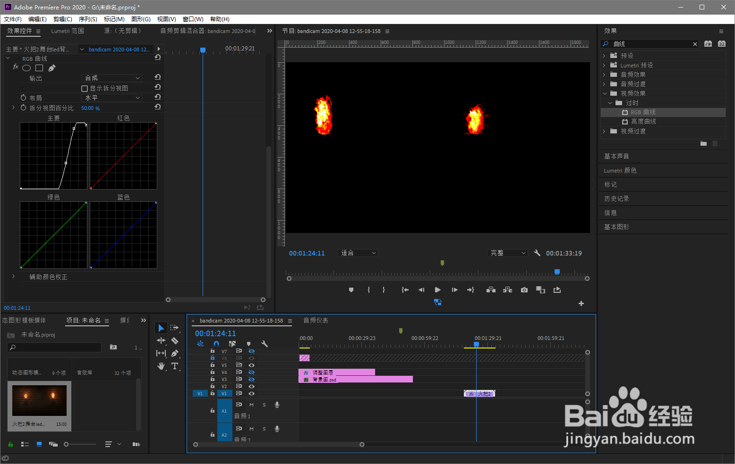Open the 序列(S) menu
Image resolution: width=735 pixels, height=464 pixels.
pyautogui.click(x=88, y=19)
